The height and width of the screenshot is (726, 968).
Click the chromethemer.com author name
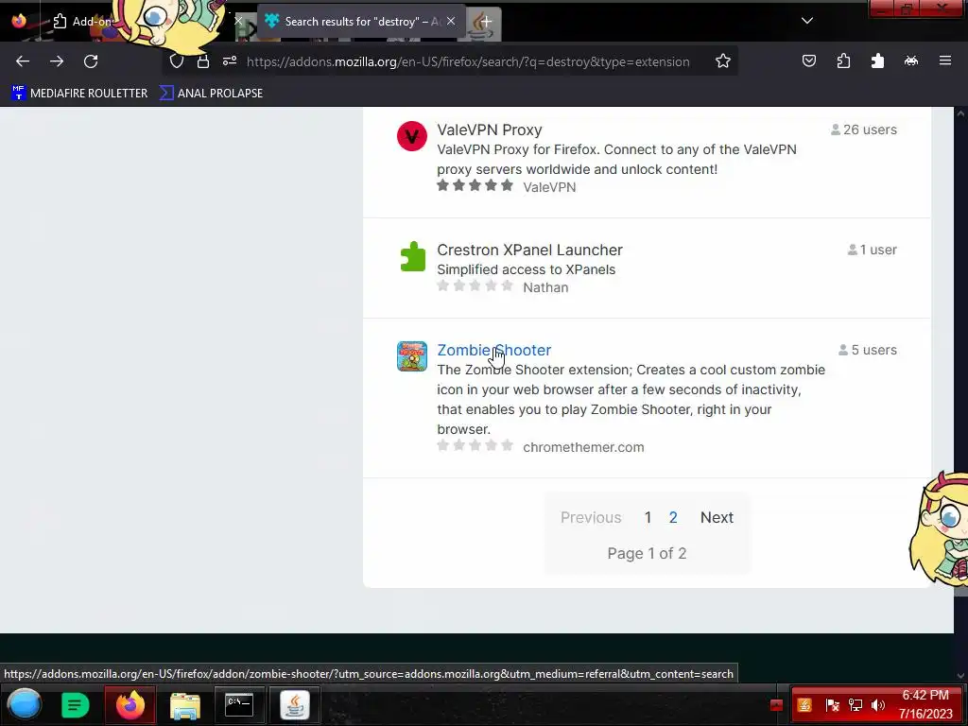tap(583, 447)
